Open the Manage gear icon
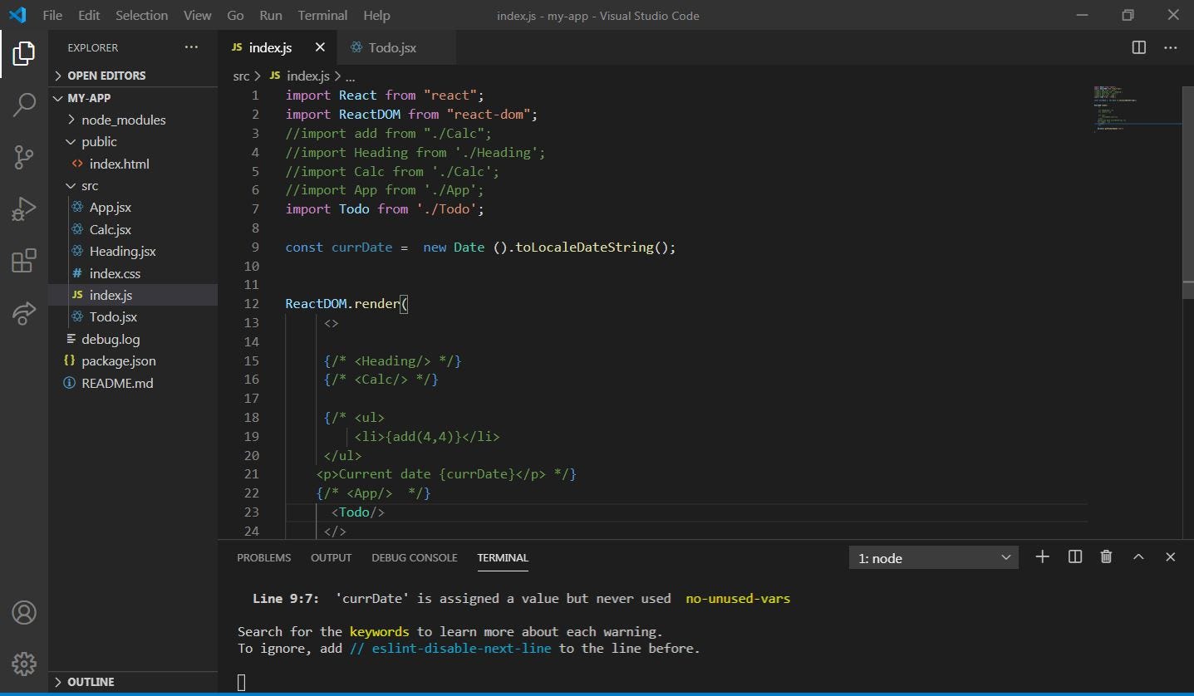This screenshot has height=696, width=1194. click(x=24, y=664)
